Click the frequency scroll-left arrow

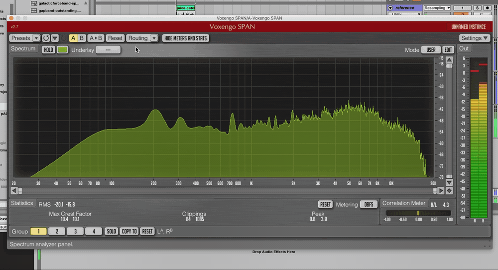pyautogui.click(x=14, y=191)
